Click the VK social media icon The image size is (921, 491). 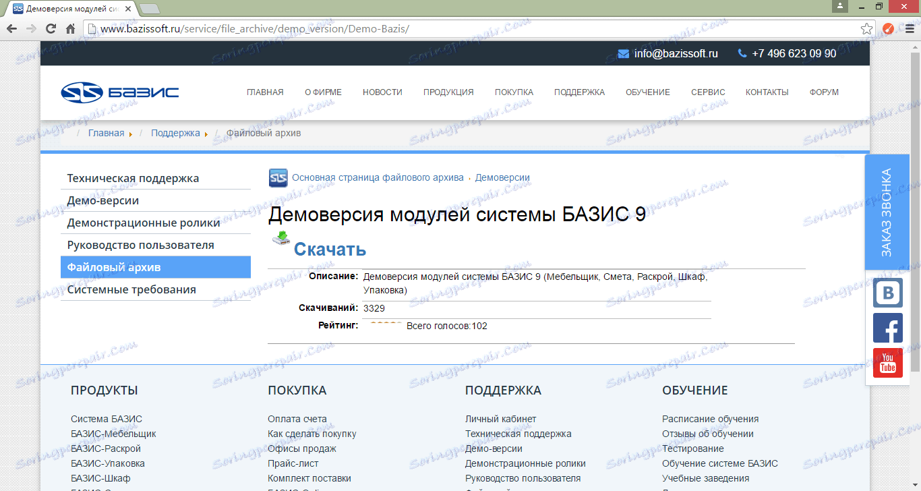[x=888, y=293]
